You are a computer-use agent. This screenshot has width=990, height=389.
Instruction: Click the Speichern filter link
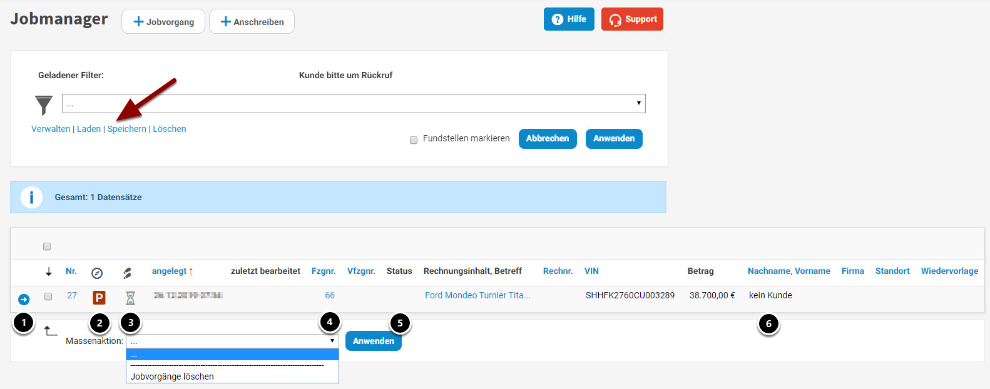[x=127, y=129]
